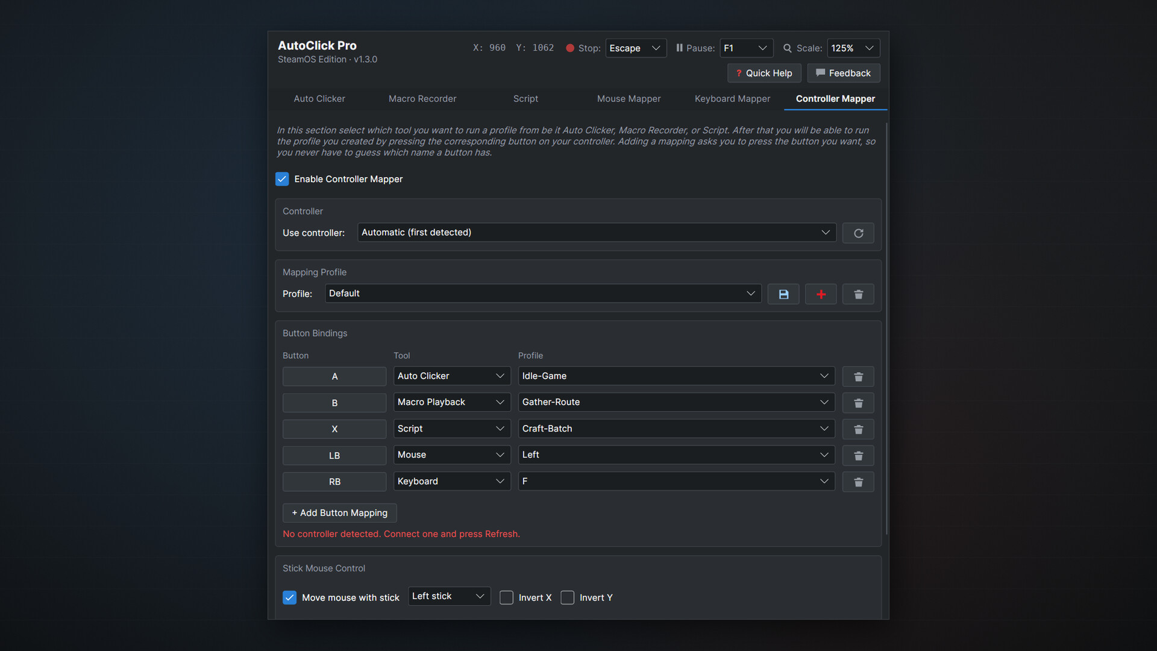Viewport: 1157px width, 651px height.
Task: Click the Button Bindings section header
Action: [x=315, y=333]
